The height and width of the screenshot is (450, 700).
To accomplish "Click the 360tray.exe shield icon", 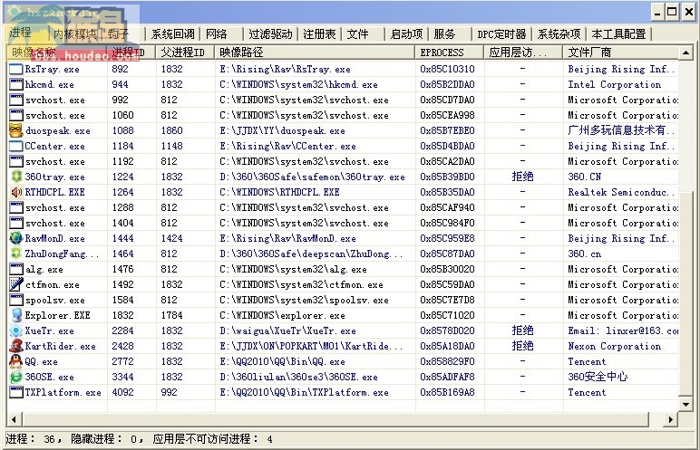I will [16, 177].
